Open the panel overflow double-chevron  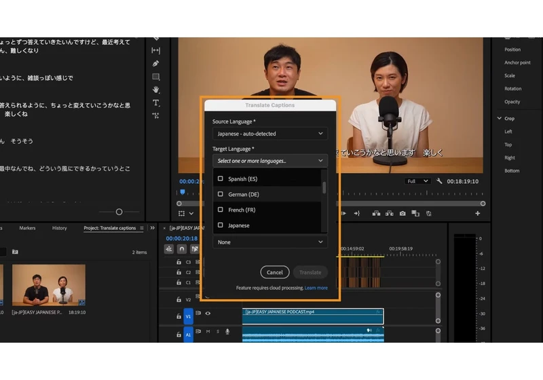click(x=152, y=228)
